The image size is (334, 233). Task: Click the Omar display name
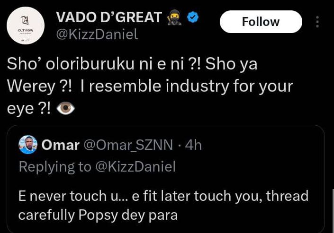point(61,145)
